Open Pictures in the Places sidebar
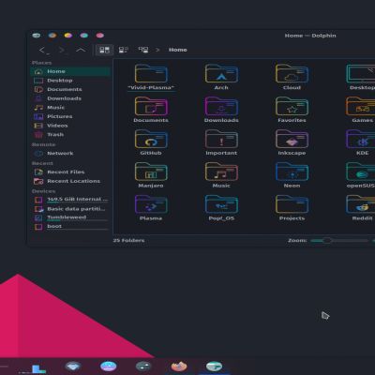 70,116
